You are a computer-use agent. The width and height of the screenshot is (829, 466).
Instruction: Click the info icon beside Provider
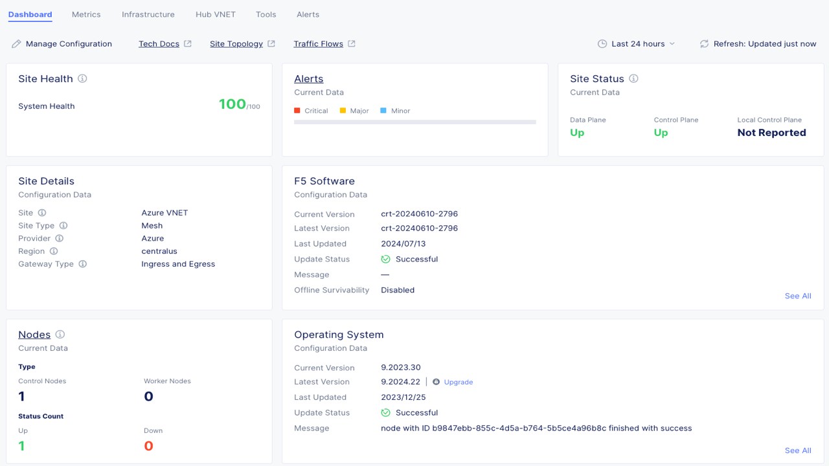coord(59,238)
